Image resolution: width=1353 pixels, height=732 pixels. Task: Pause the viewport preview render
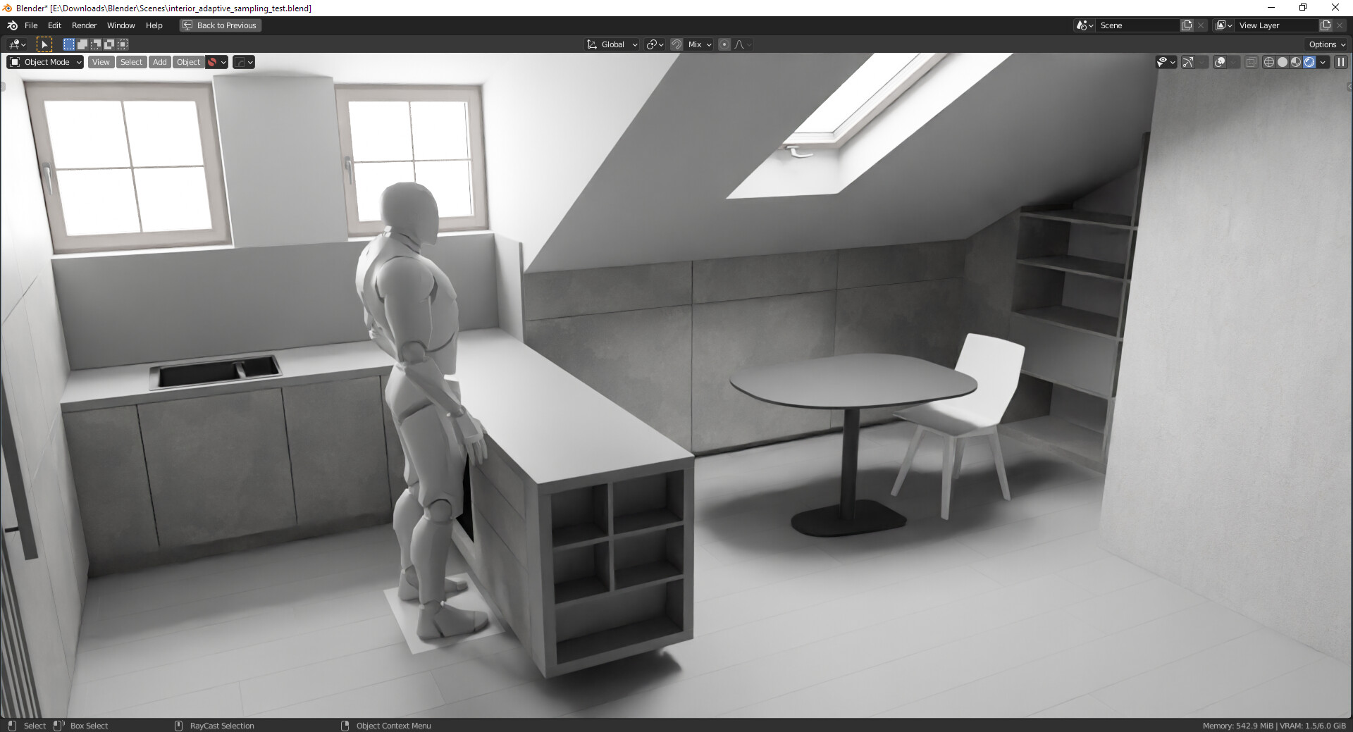[1341, 62]
